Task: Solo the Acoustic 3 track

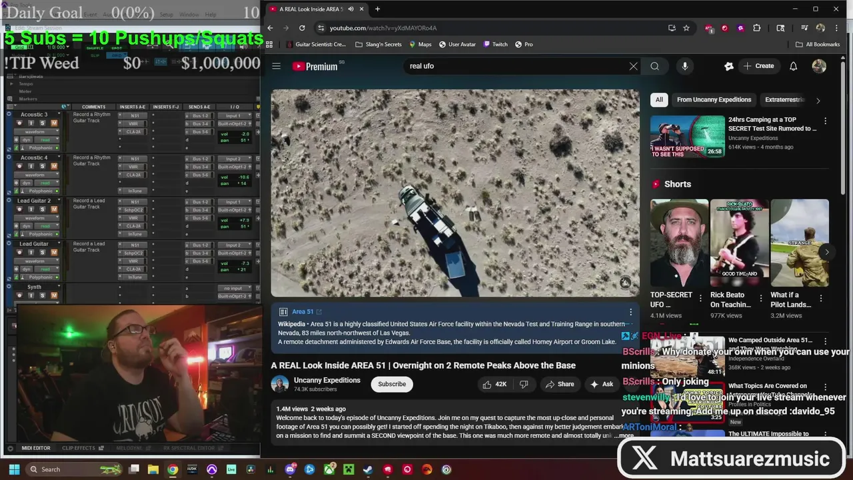Action: pyautogui.click(x=42, y=123)
